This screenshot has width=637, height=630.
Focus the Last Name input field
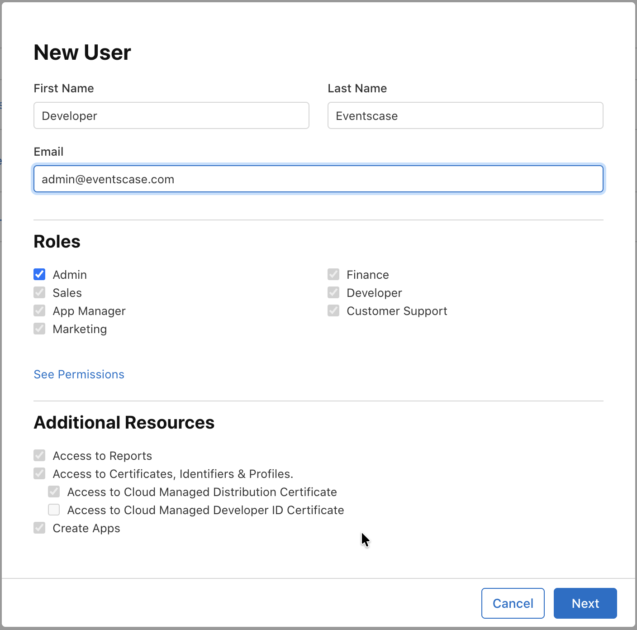click(465, 116)
